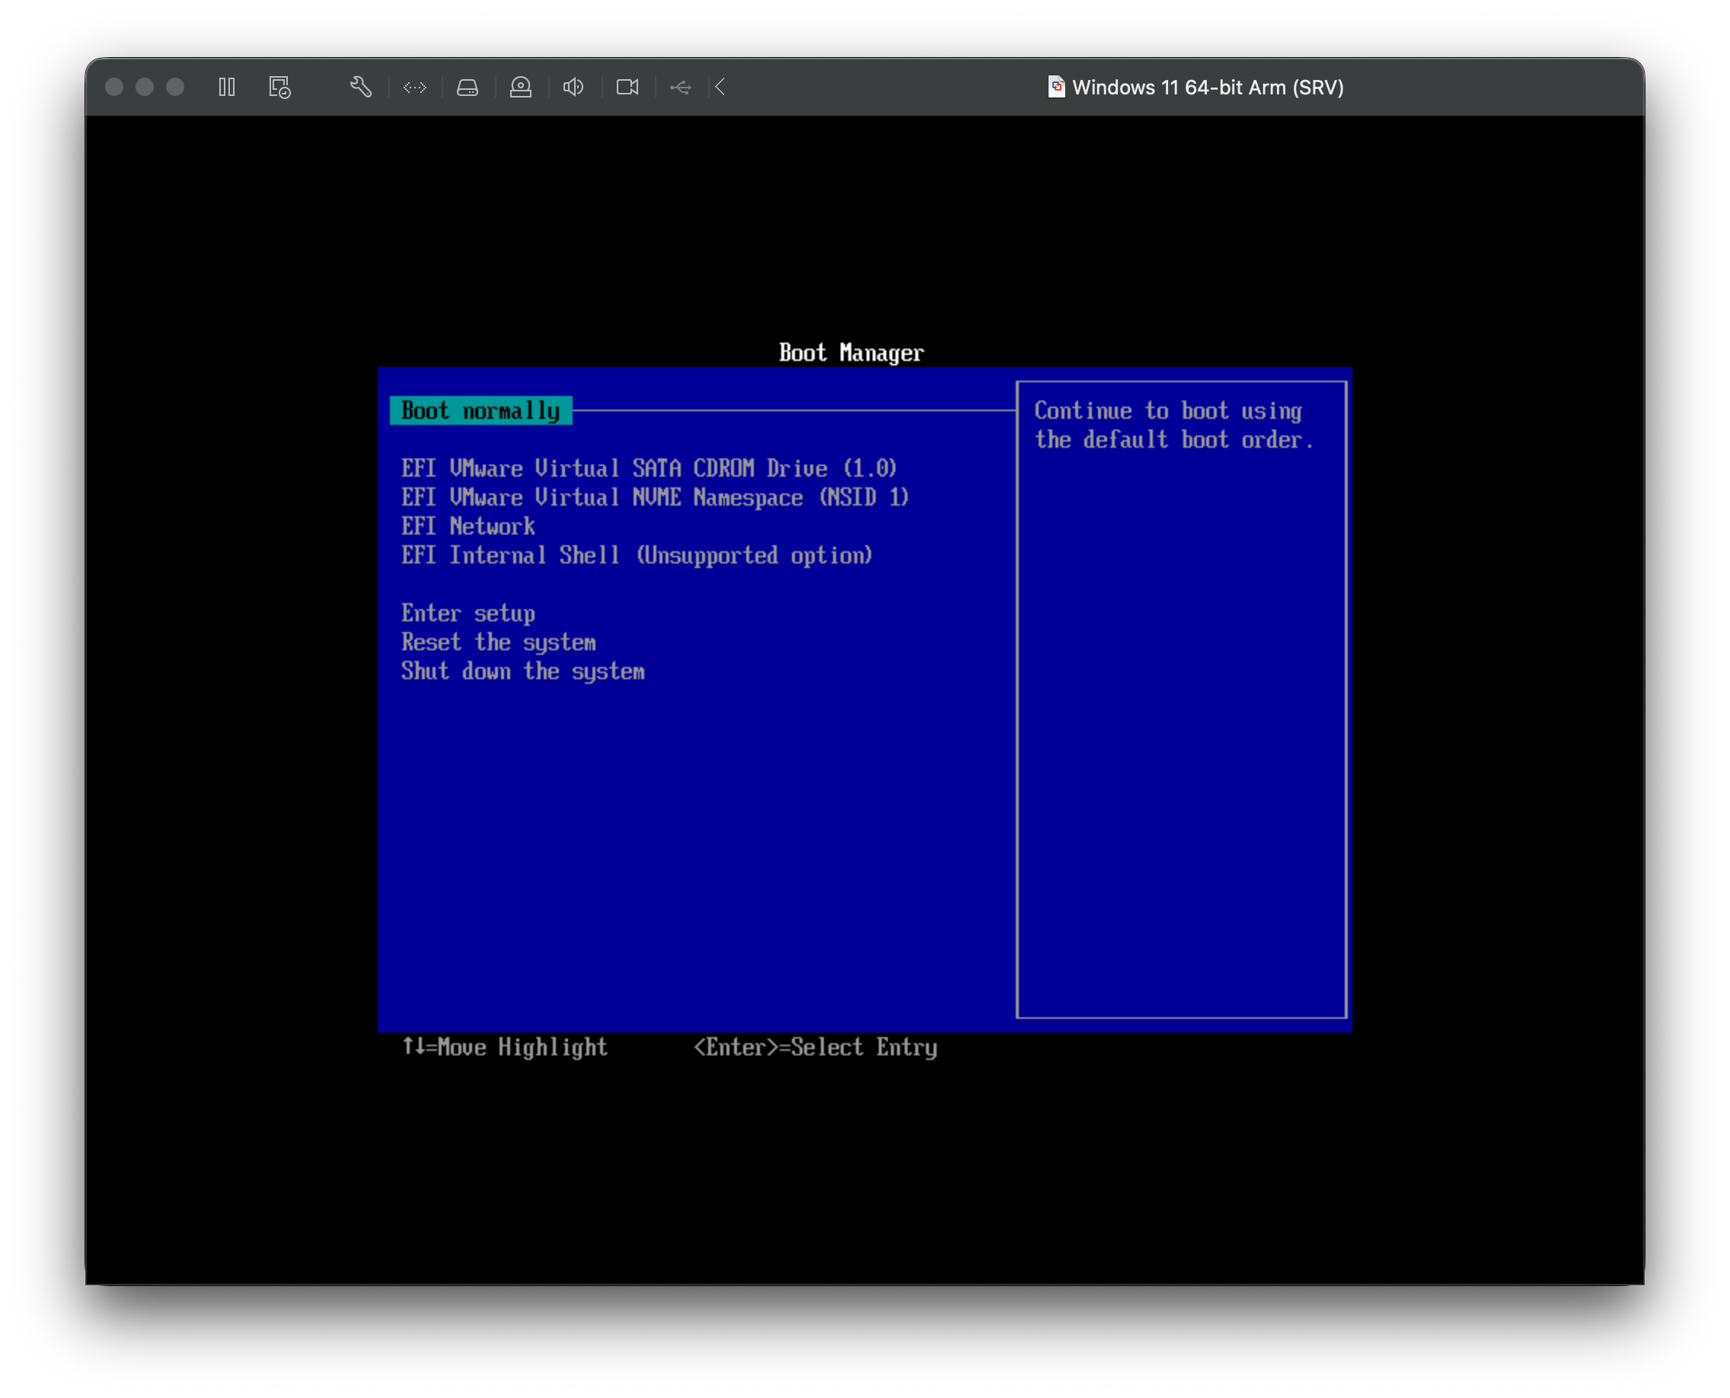Viewport: 1730px width, 1398px height.
Task: Select EFI VMware Virtual NVME Namespace entry
Action: tap(655, 497)
